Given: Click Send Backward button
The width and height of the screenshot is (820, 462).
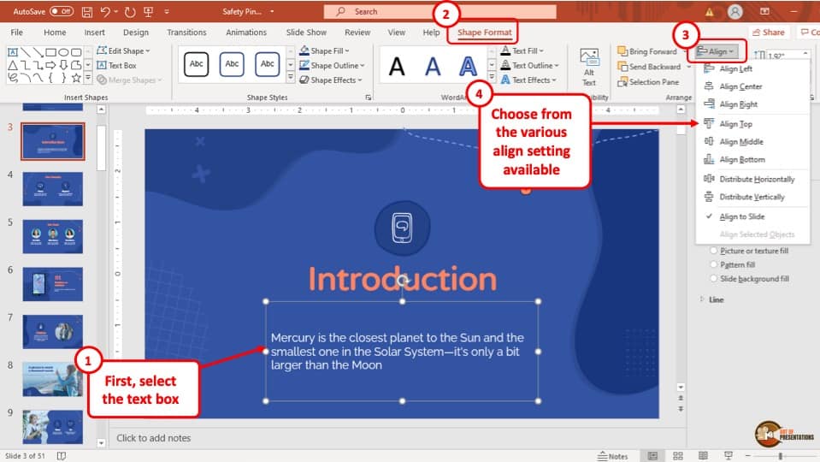Looking at the screenshot, I should coord(649,67).
